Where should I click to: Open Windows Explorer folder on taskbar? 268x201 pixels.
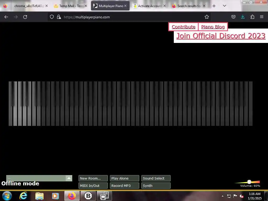[x=40, y=196]
